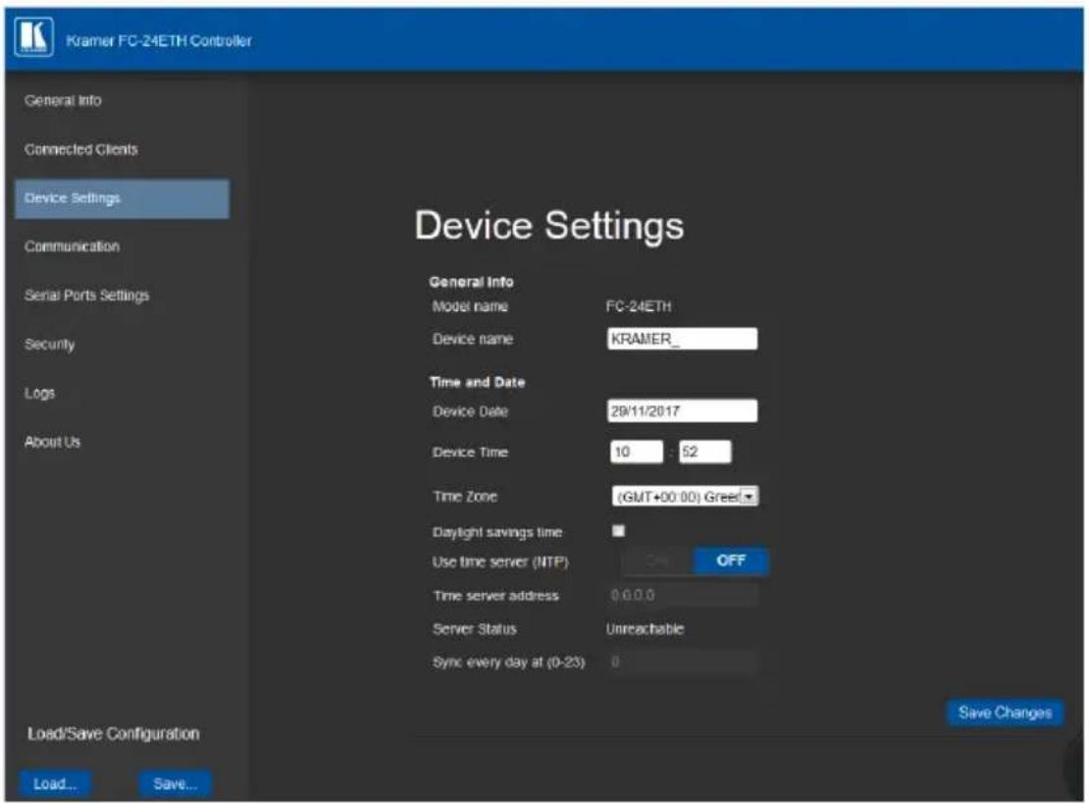The height and width of the screenshot is (803, 1089).
Task: Switch the NTP time server to ON
Action: (x=657, y=561)
